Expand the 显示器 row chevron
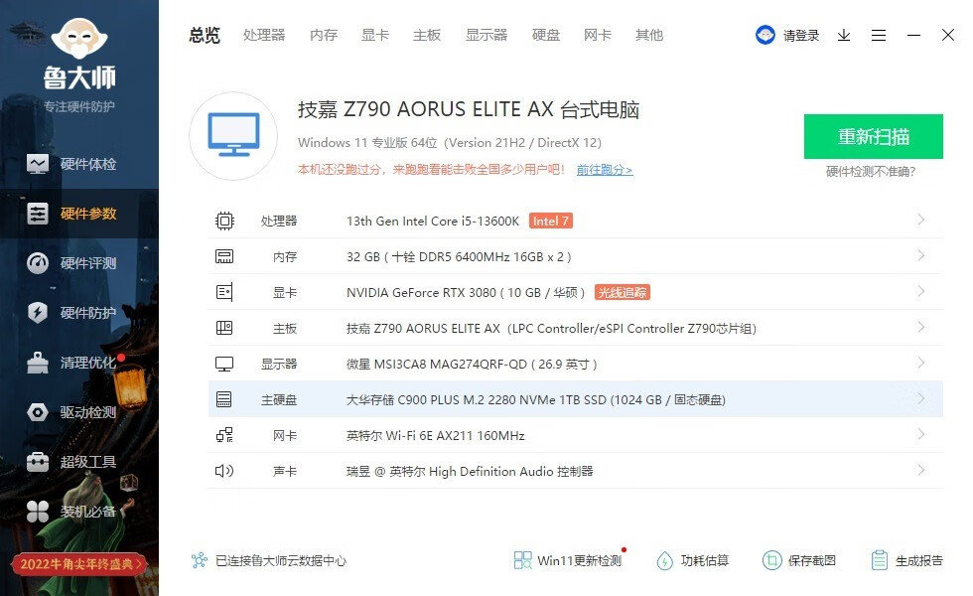 [x=921, y=363]
